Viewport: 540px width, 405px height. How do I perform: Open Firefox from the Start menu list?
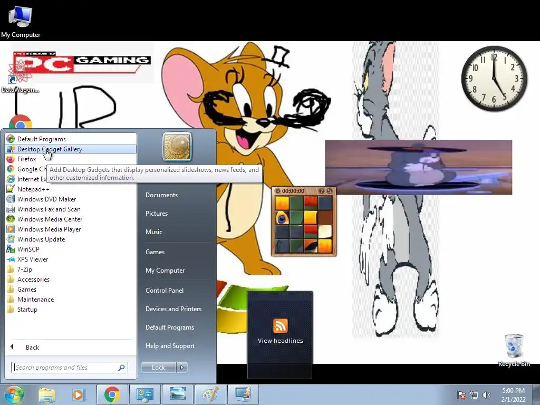[71, 159]
